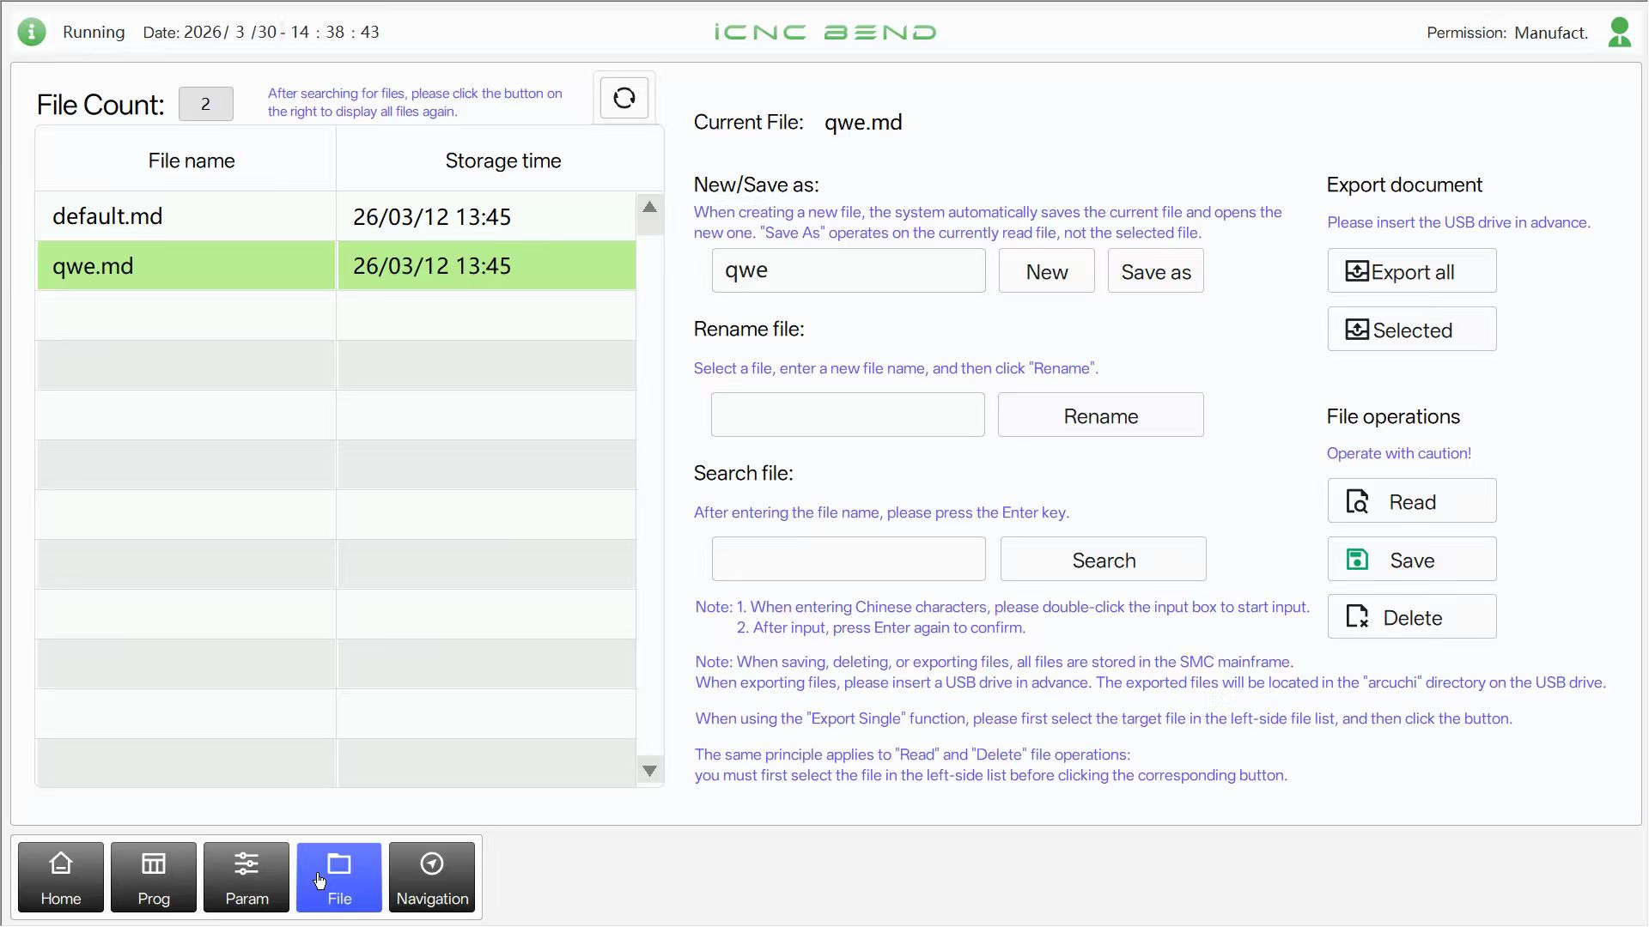Focus the Rename file input box

[848, 415]
